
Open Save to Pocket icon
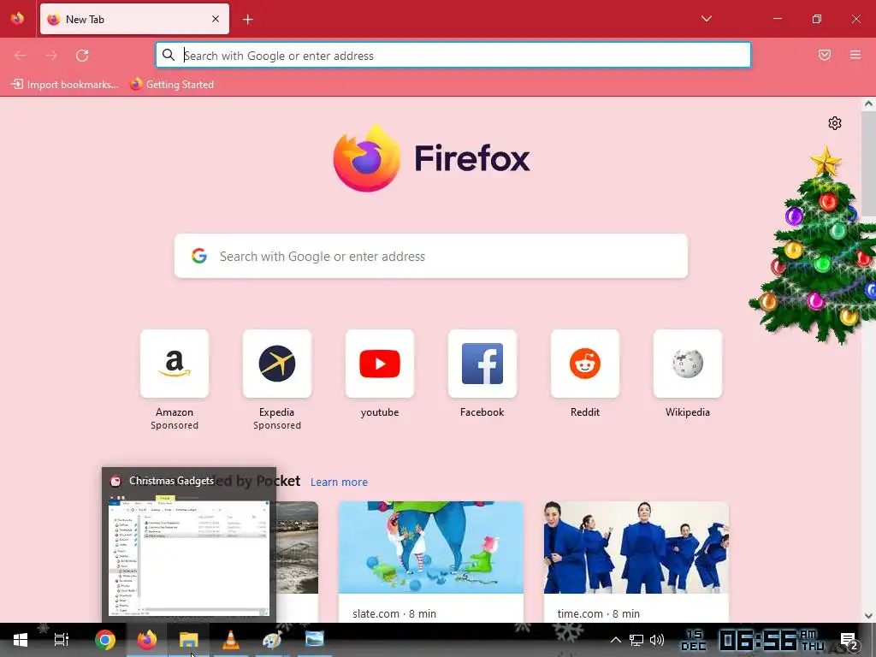tap(824, 55)
